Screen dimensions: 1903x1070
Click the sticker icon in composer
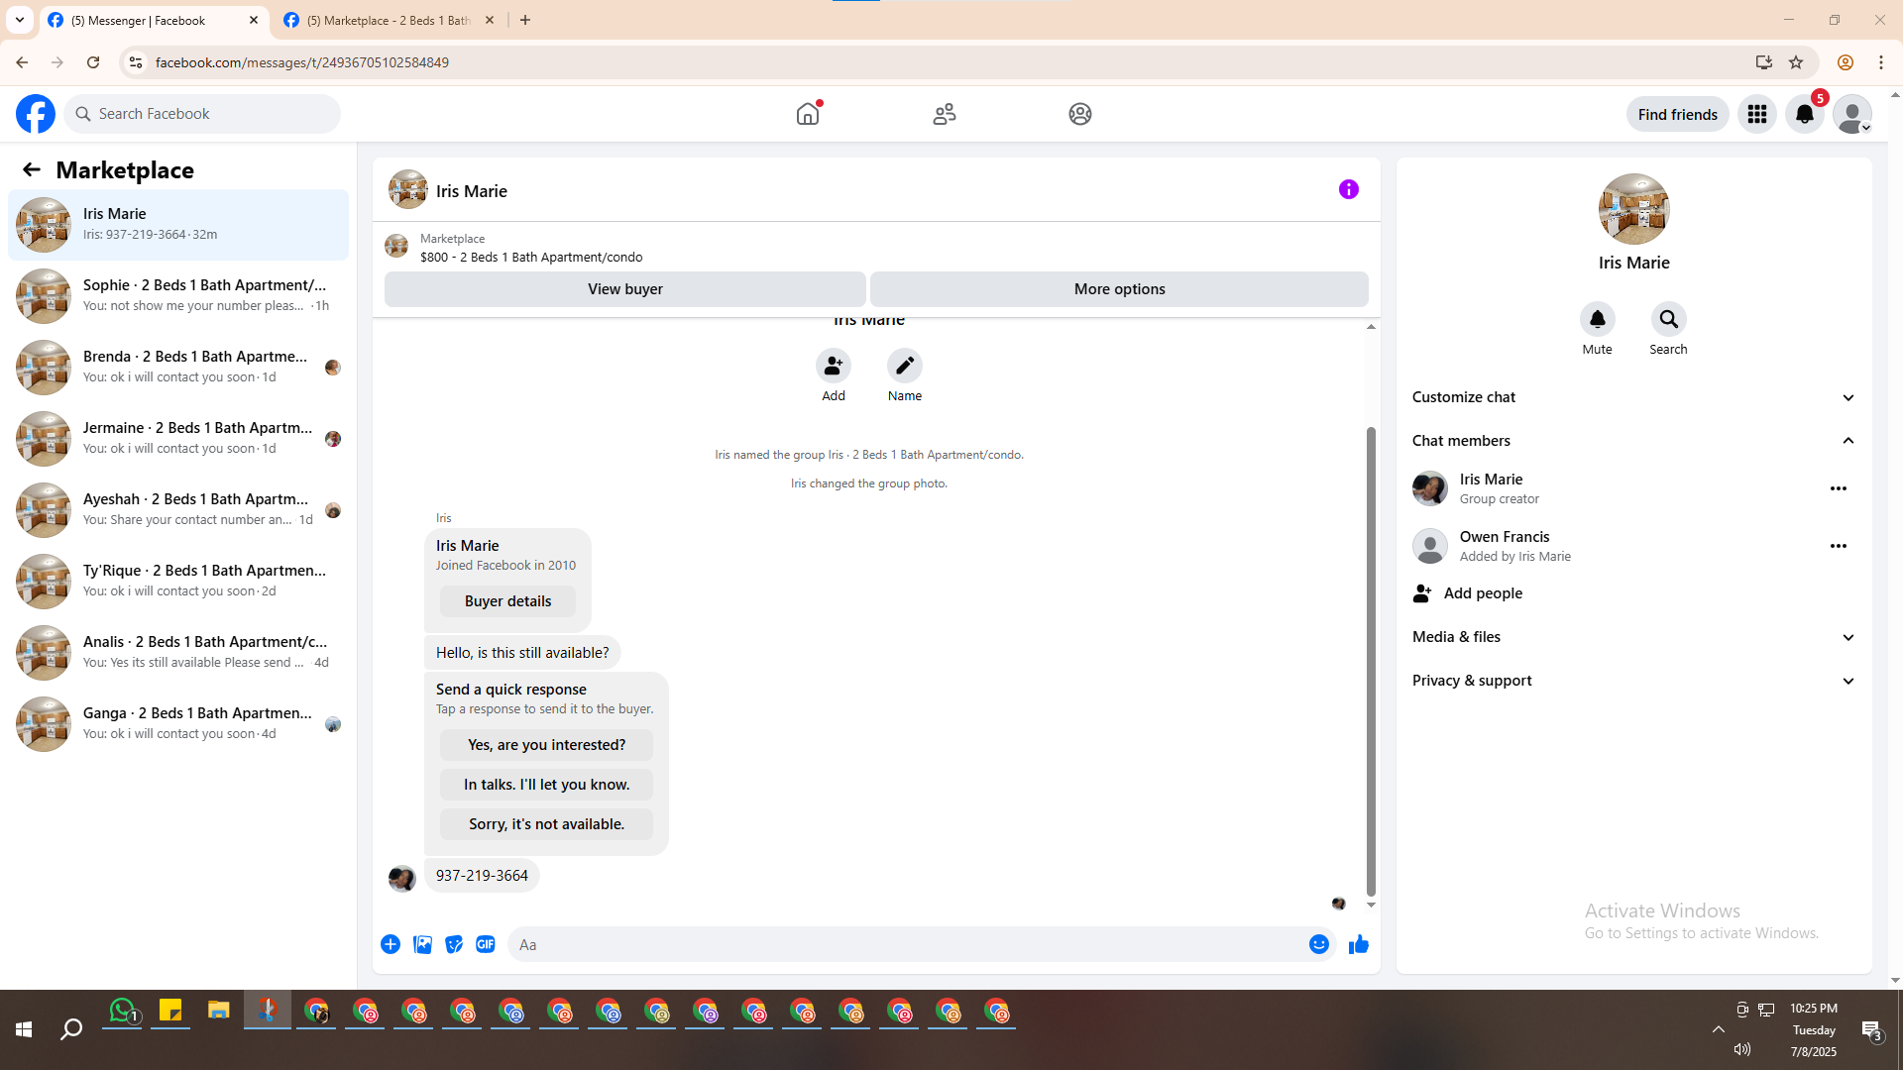coord(454,944)
